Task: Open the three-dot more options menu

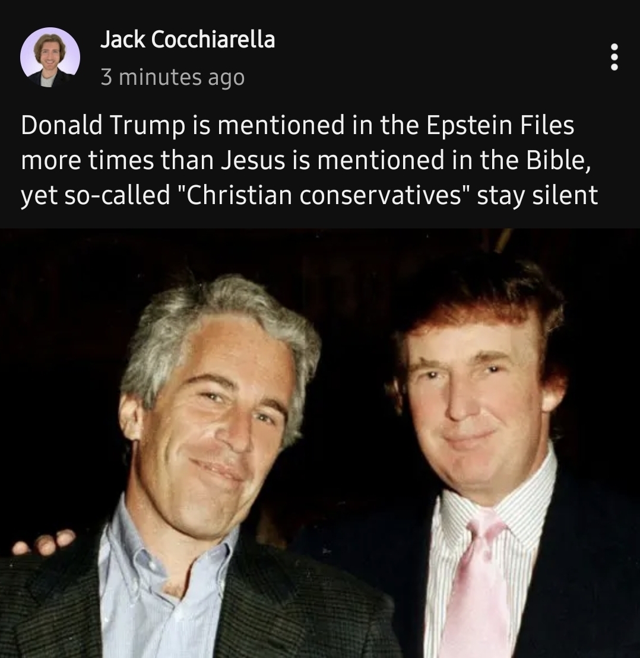Action: (614, 57)
